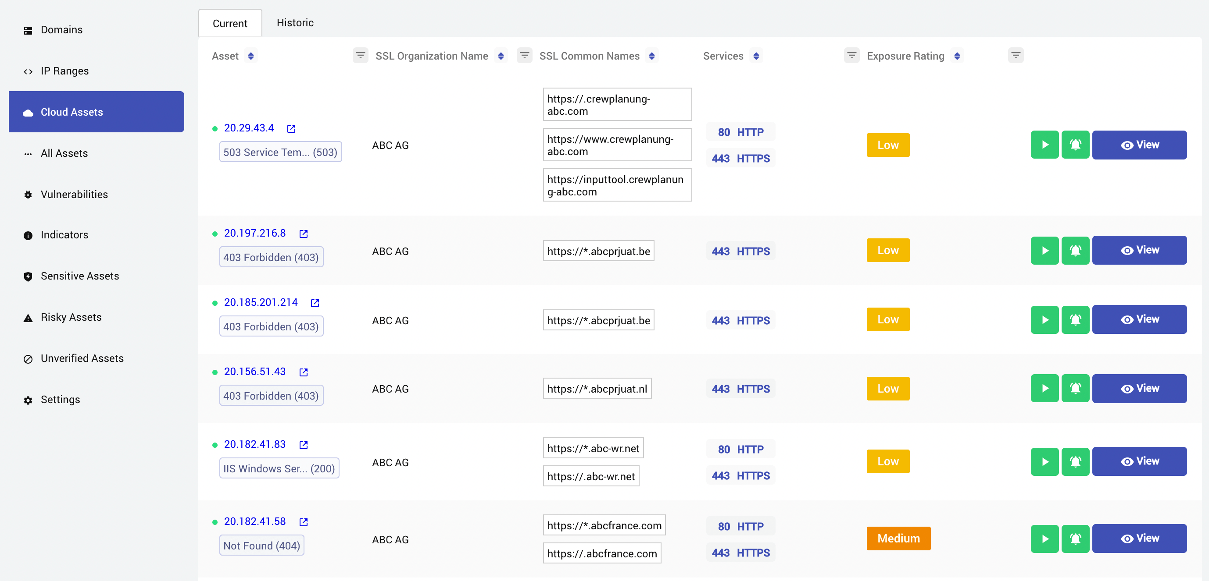Click the 403 Forbidden tag under 20.197.216.8

coord(271,258)
